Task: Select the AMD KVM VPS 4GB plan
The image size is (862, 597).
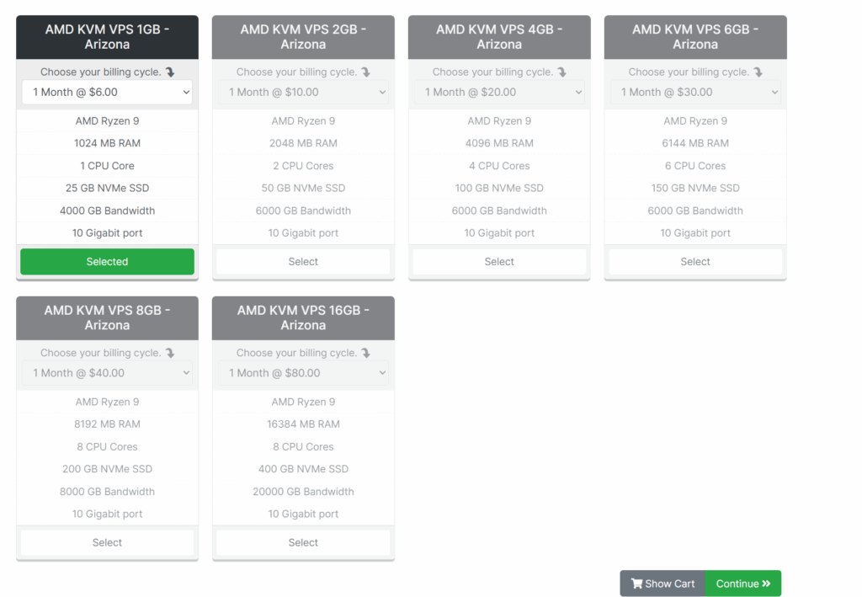Action: [x=499, y=262]
